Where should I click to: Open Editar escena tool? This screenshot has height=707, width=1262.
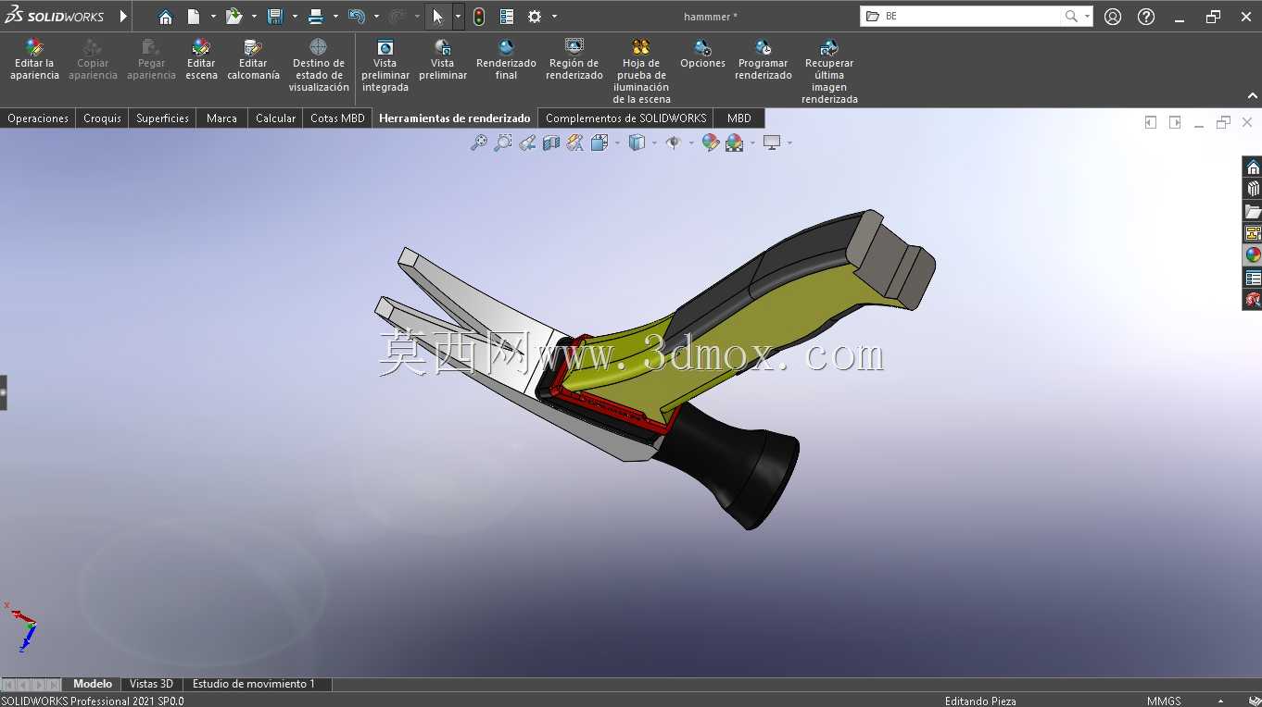201,60
